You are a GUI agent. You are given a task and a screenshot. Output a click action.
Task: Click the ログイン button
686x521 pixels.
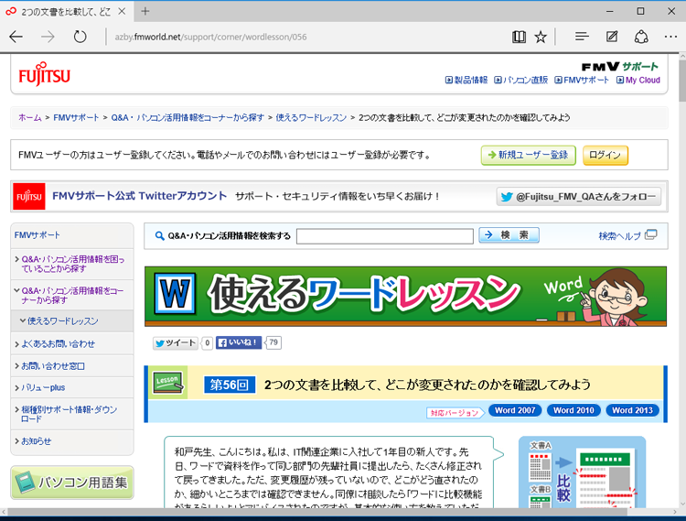click(x=605, y=155)
